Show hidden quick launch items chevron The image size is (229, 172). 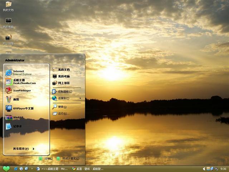[x=32, y=168]
